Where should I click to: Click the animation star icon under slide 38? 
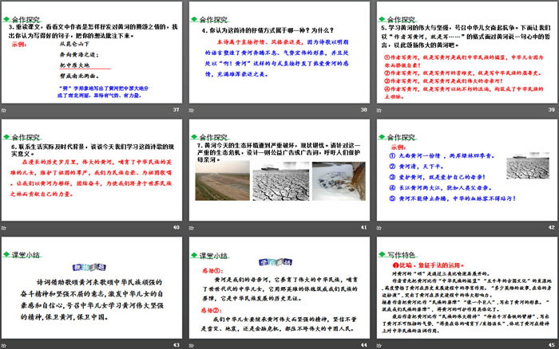[x=192, y=110]
